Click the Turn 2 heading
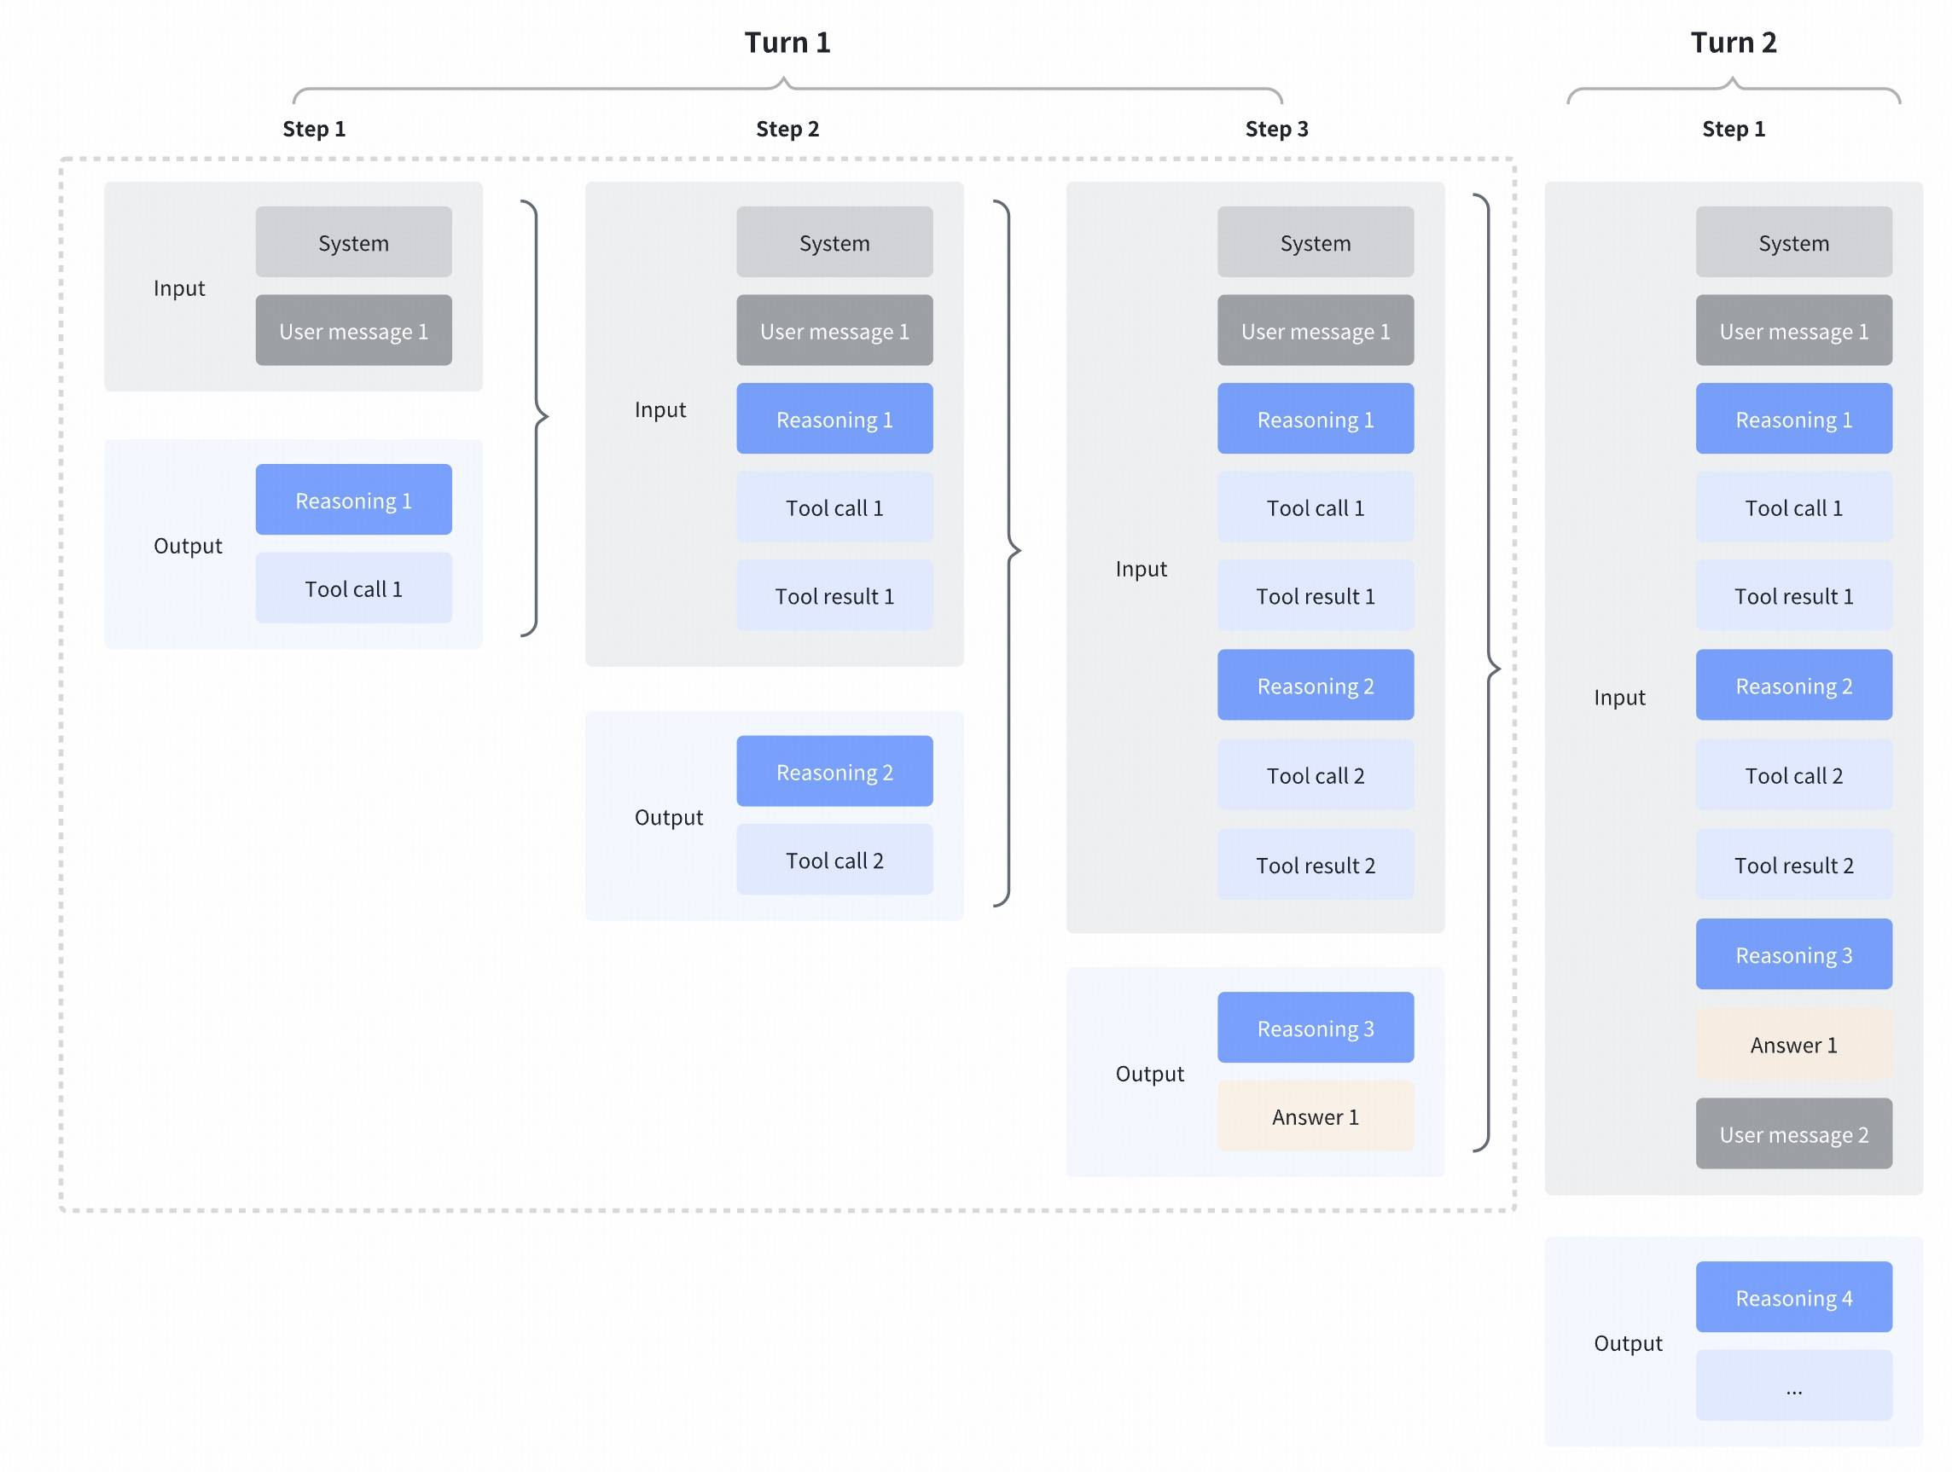This screenshot has height=1472, width=1952. [x=1733, y=42]
